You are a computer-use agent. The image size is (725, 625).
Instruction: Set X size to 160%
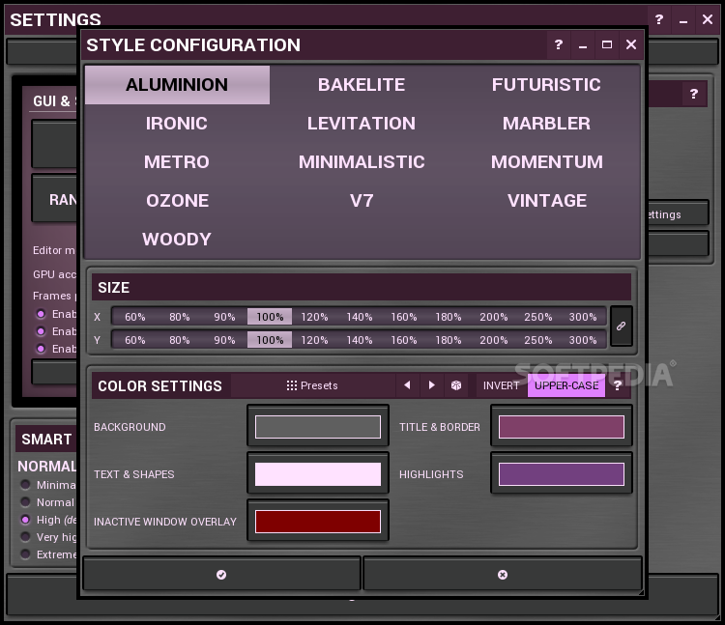pyautogui.click(x=404, y=317)
